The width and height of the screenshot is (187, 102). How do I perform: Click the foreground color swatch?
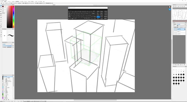(x=3, y=7)
